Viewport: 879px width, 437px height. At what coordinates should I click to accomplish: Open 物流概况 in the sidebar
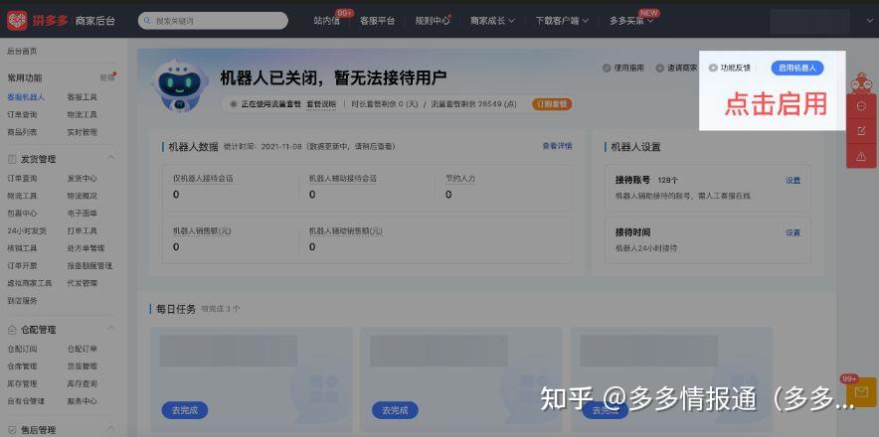(82, 196)
